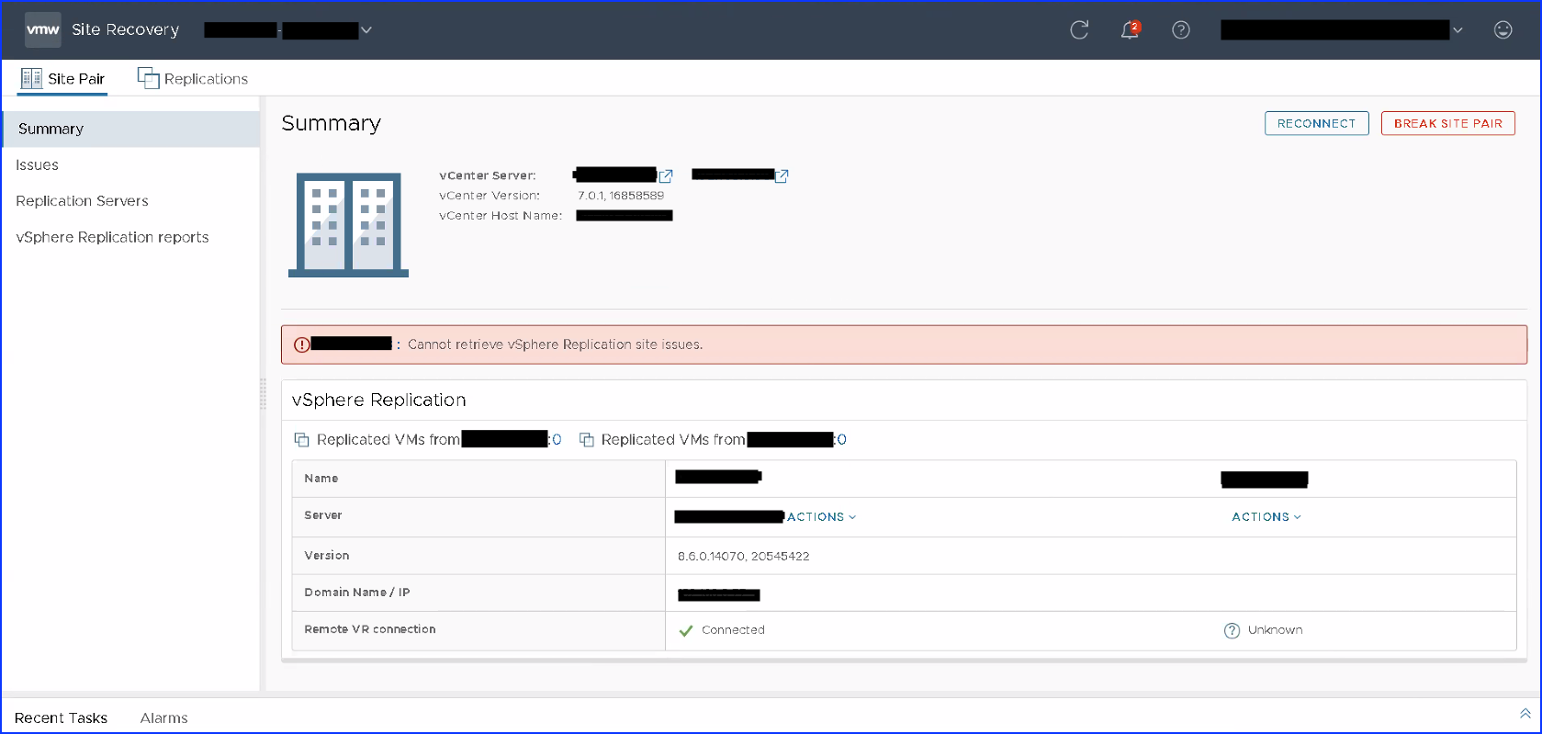Open the help question mark icon
1542x734 pixels.
click(x=1181, y=30)
